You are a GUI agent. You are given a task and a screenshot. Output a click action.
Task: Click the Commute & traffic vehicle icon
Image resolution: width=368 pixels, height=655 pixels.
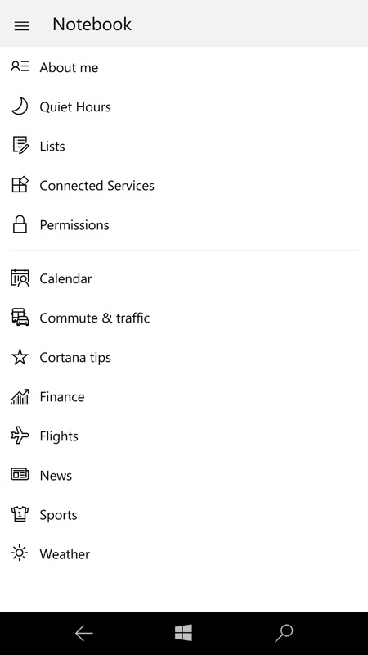point(20,317)
